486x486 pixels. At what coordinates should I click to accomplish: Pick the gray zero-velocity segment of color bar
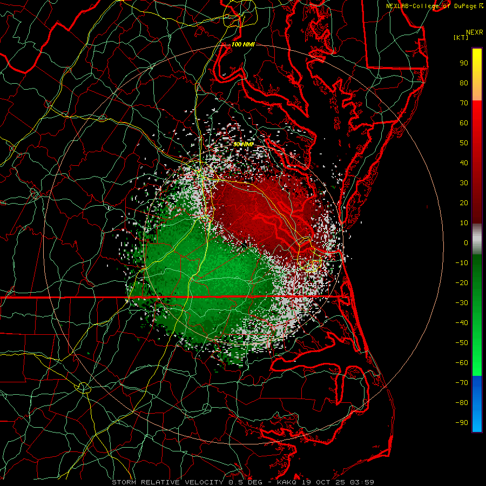pyautogui.click(x=477, y=239)
